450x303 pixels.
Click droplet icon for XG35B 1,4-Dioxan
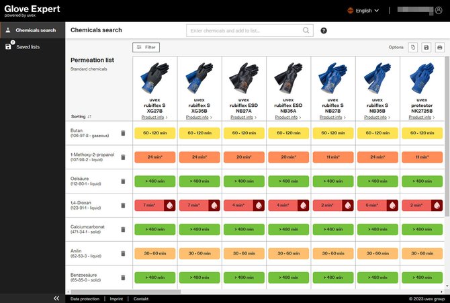point(214,206)
